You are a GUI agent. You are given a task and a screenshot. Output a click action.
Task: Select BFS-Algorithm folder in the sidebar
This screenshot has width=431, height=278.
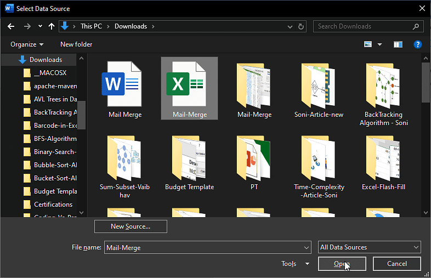click(x=50, y=139)
